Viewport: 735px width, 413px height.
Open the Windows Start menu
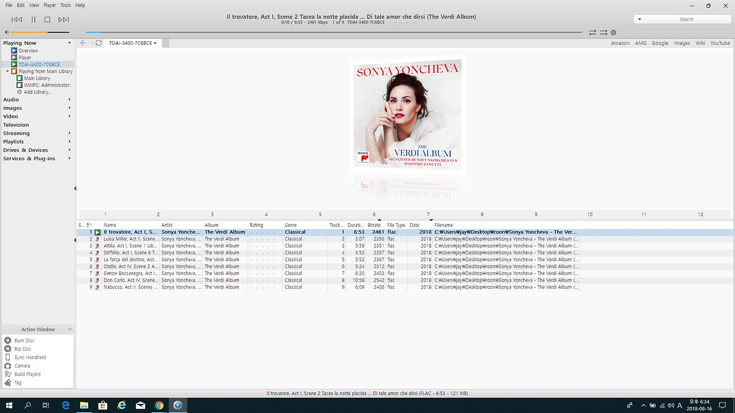[x=9, y=405]
